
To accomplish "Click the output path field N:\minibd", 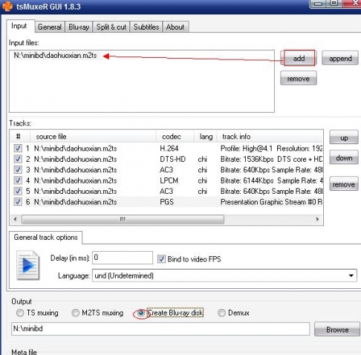I will pos(160,329).
